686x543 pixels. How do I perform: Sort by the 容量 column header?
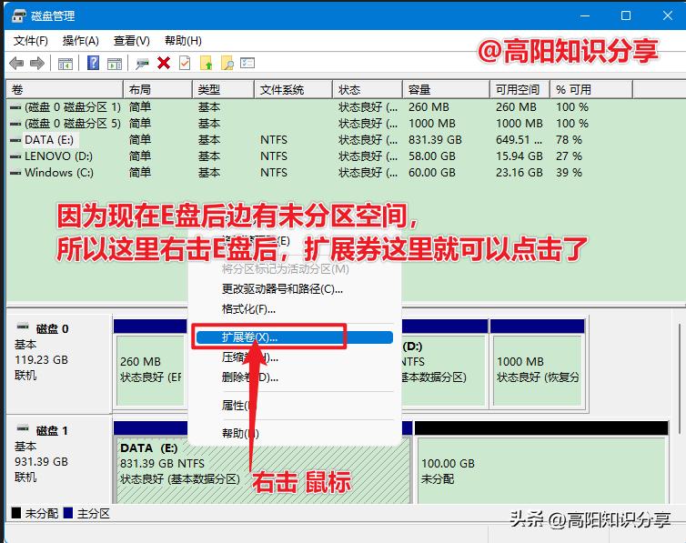[446, 90]
